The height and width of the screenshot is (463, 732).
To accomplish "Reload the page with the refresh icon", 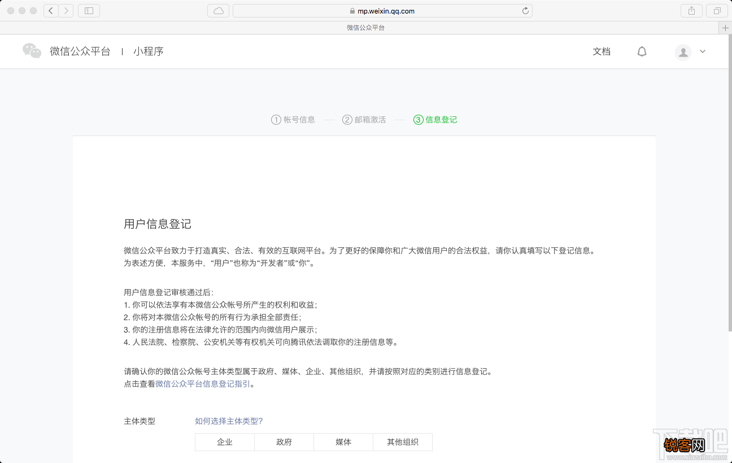I will [x=525, y=11].
